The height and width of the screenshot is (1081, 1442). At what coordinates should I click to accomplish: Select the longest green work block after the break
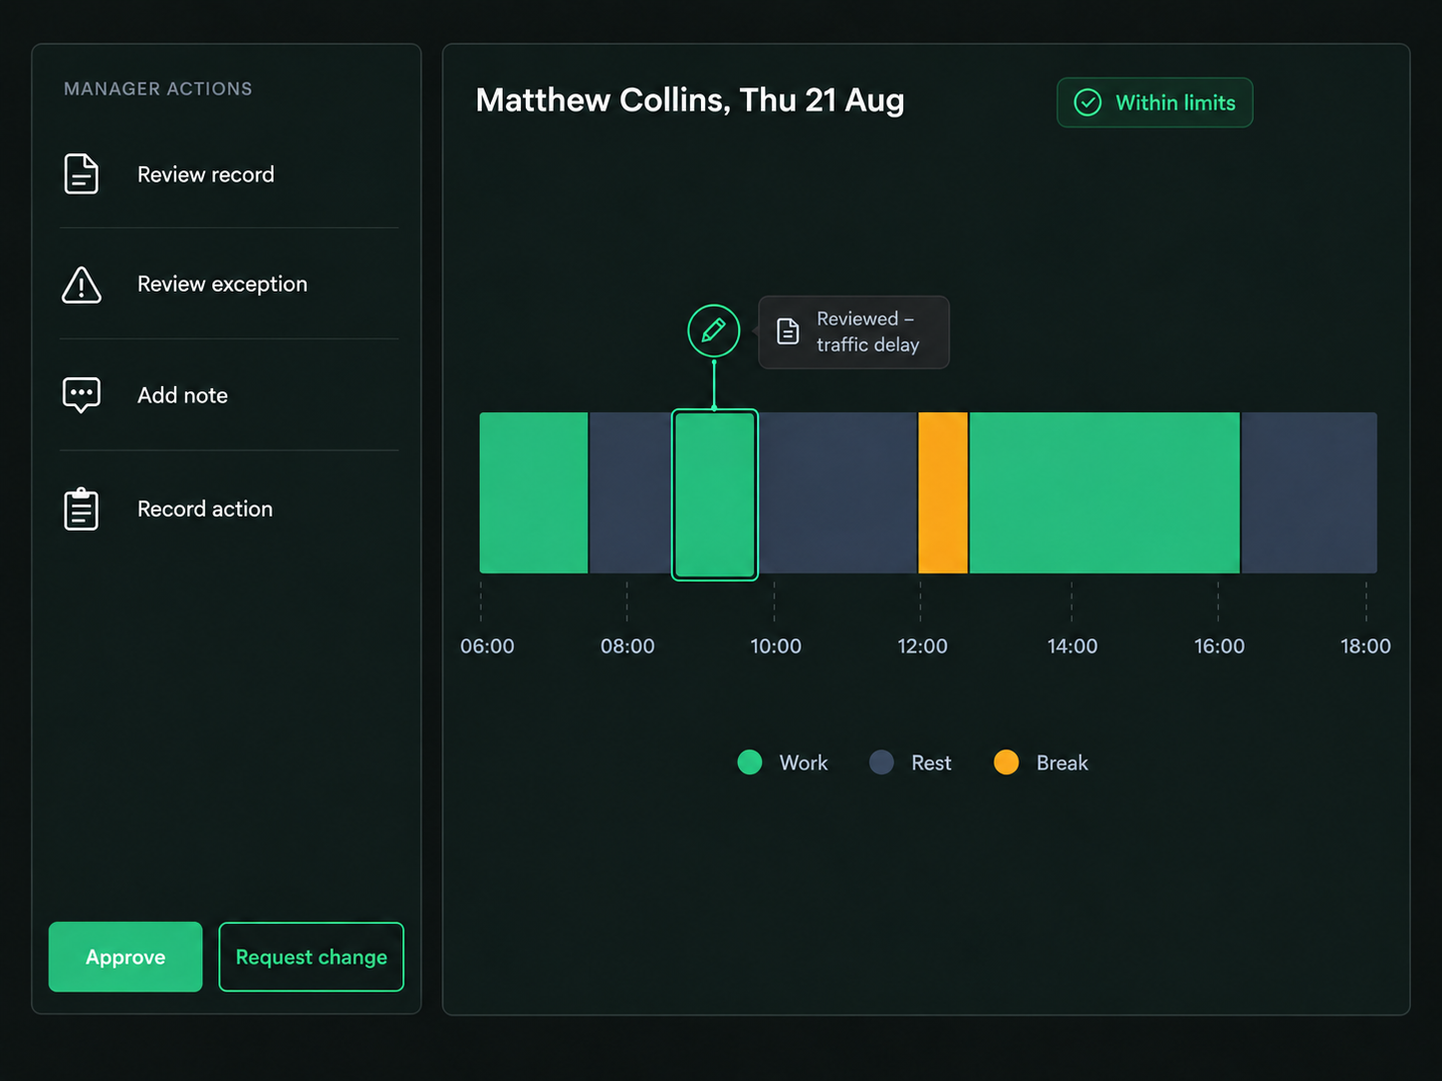[x=1104, y=493]
